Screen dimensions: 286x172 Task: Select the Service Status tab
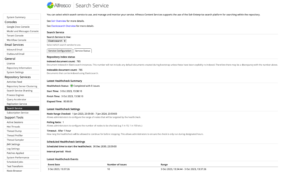(82, 51)
